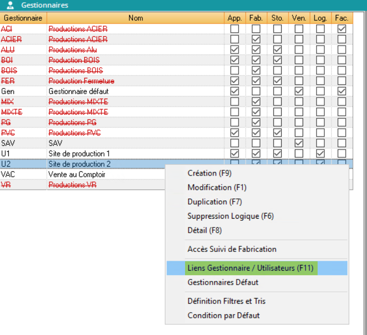Screen dimensions: 367x335
Task: Open Détail (F8) from context menu
Action: (205, 230)
